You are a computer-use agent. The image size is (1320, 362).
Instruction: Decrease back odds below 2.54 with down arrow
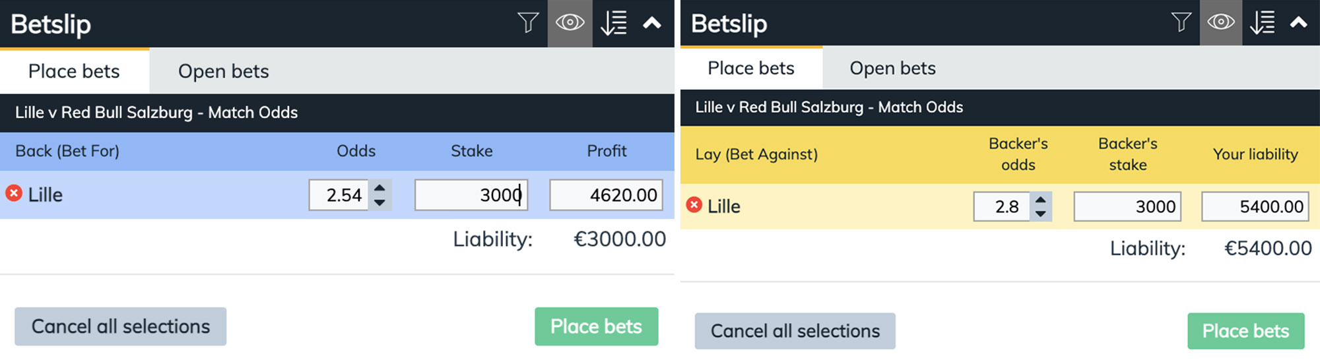click(379, 202)
